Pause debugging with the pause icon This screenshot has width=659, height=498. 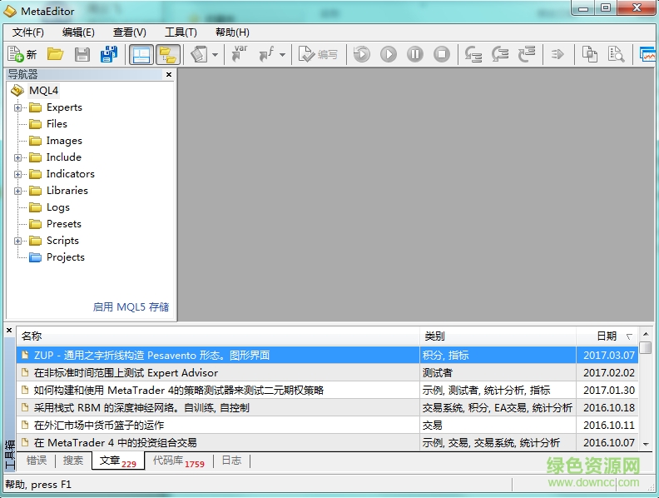point(415,54)
